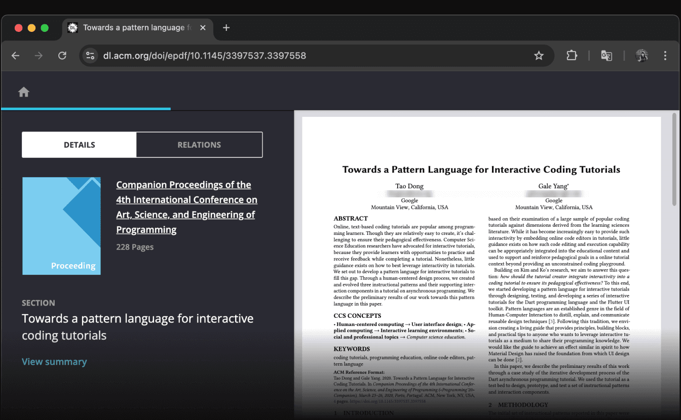
Task: Open the browser Extensions puzzle icon
Action: pyautogui.click(x=572, y=56)
